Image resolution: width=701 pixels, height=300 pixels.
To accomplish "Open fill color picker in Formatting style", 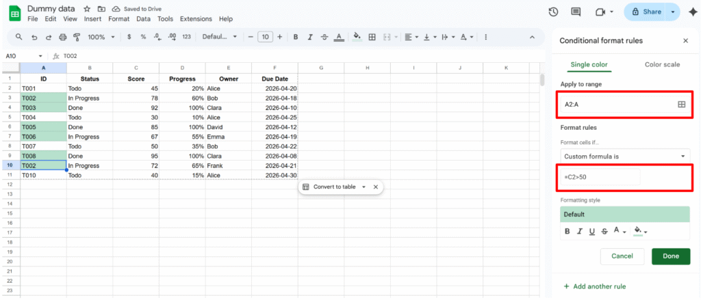I will (x=641, y=232).
